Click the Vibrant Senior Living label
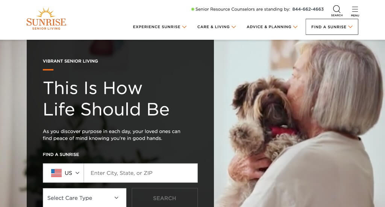Viewport: 385px width, 207px height. 70,61
